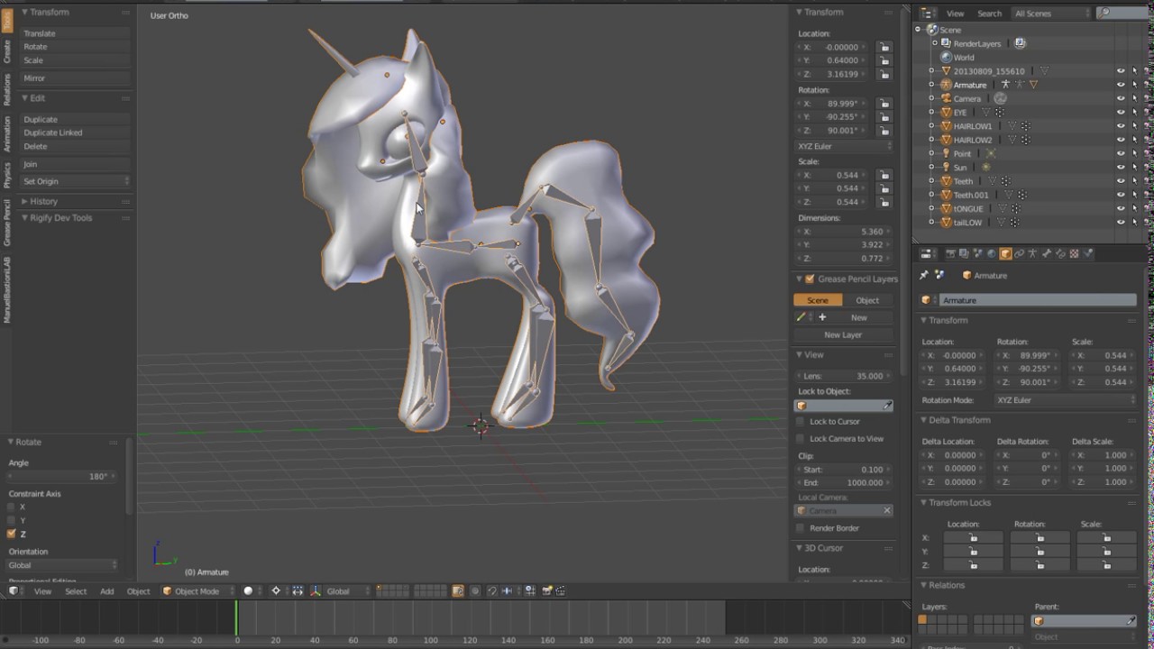
Task: Open the Global orientation dropdown in header
Action: (348, 591)
